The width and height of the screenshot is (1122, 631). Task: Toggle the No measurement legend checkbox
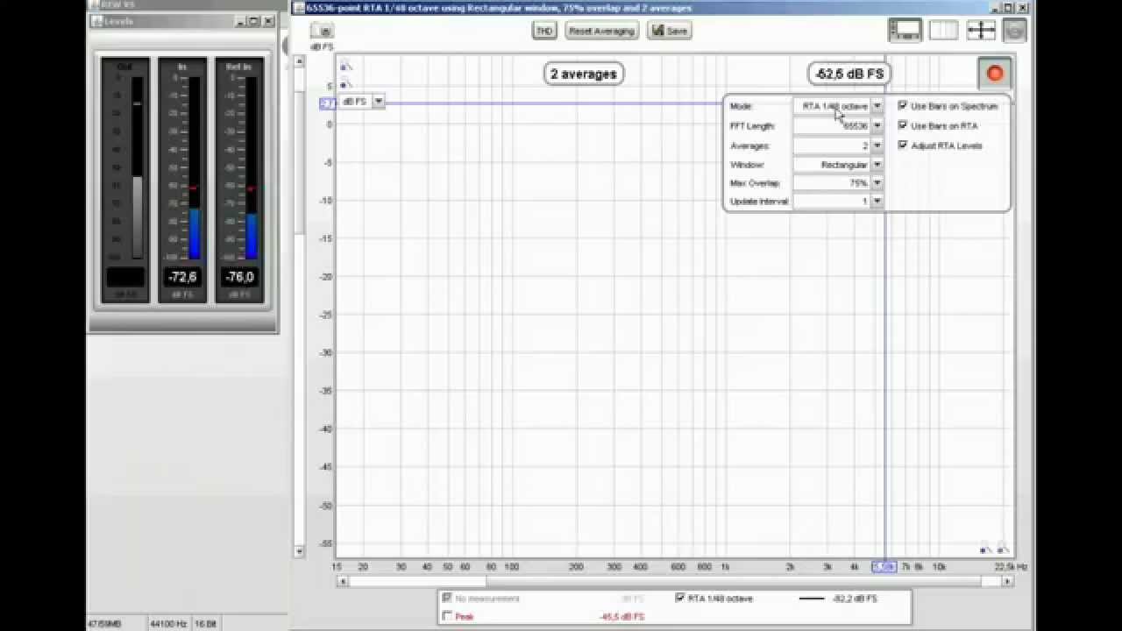(x=448, y=599)
